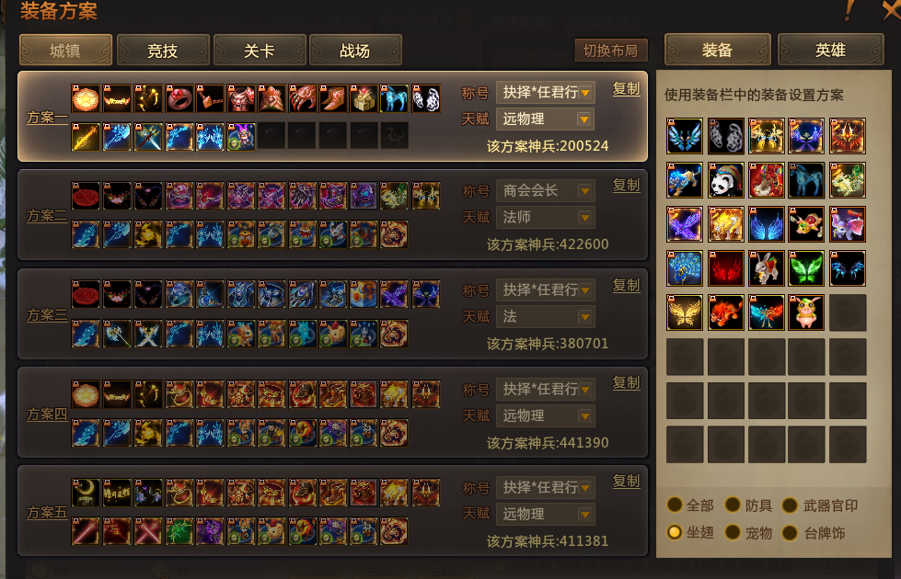Image resolution: width=901 pixels, height=579 pixels.
Task: Select the green butterfly wings icon
Action: pos(806,268)
